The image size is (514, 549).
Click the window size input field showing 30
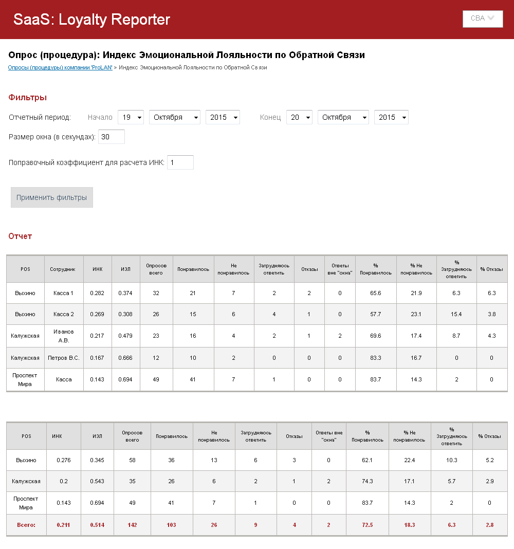112,137
